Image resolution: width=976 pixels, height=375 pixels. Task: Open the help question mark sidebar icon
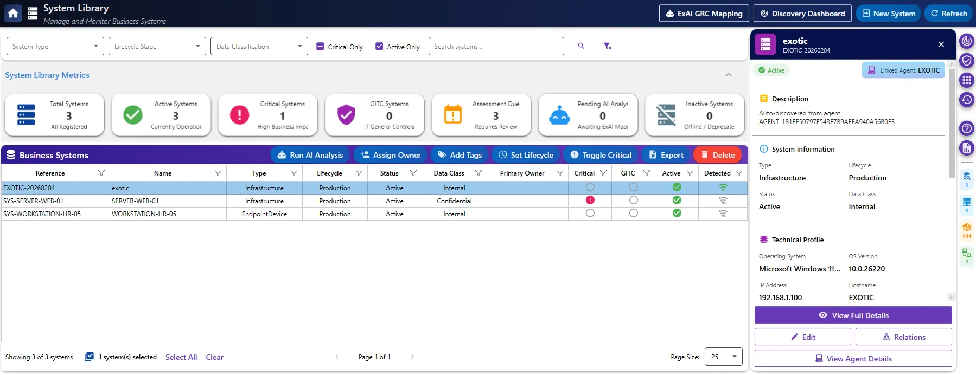967,128
